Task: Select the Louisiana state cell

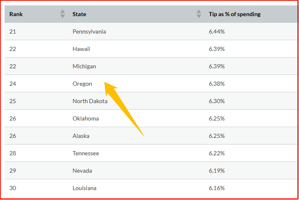Action: [x=85, y=188]
